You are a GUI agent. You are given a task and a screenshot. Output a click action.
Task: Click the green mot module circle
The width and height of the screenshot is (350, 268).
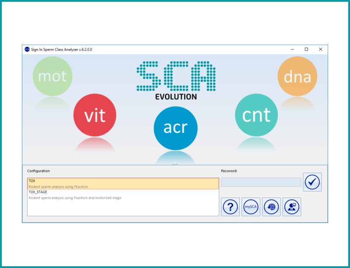tap(52, 77)
